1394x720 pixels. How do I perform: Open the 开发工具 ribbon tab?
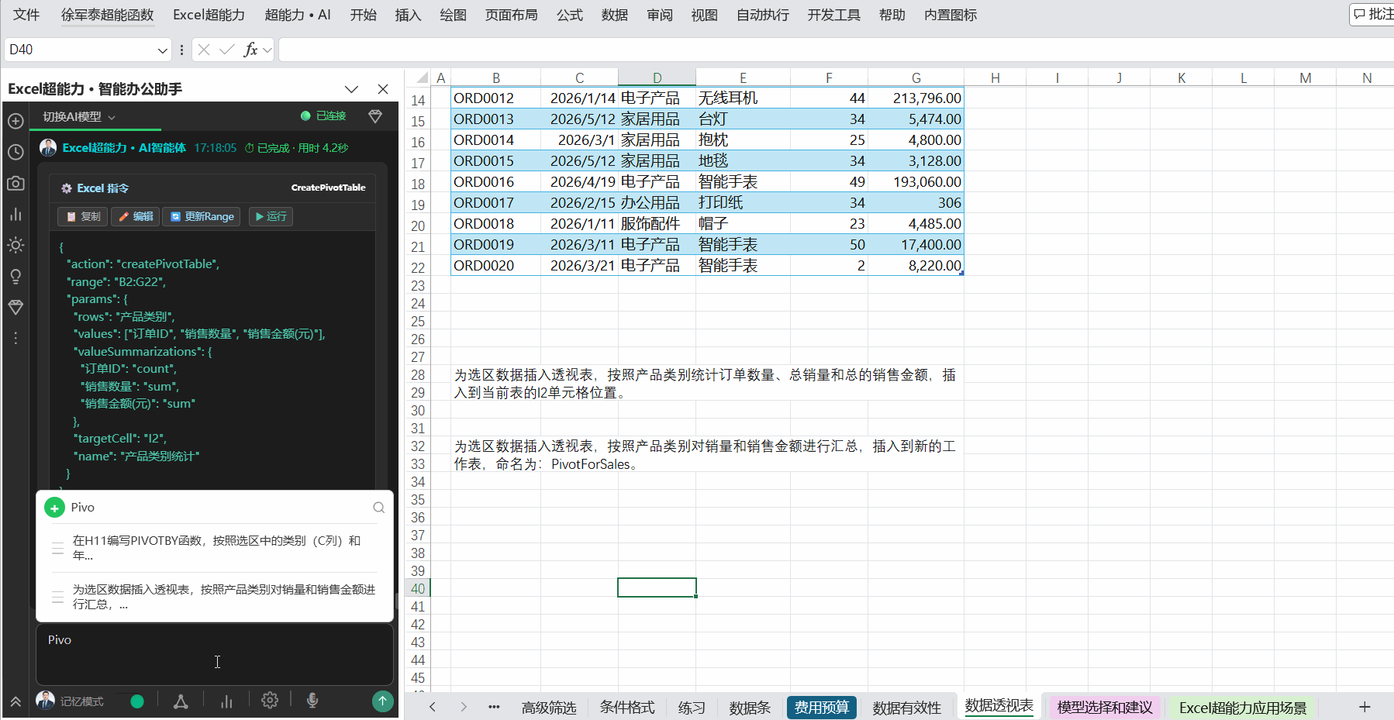(833, 15)
